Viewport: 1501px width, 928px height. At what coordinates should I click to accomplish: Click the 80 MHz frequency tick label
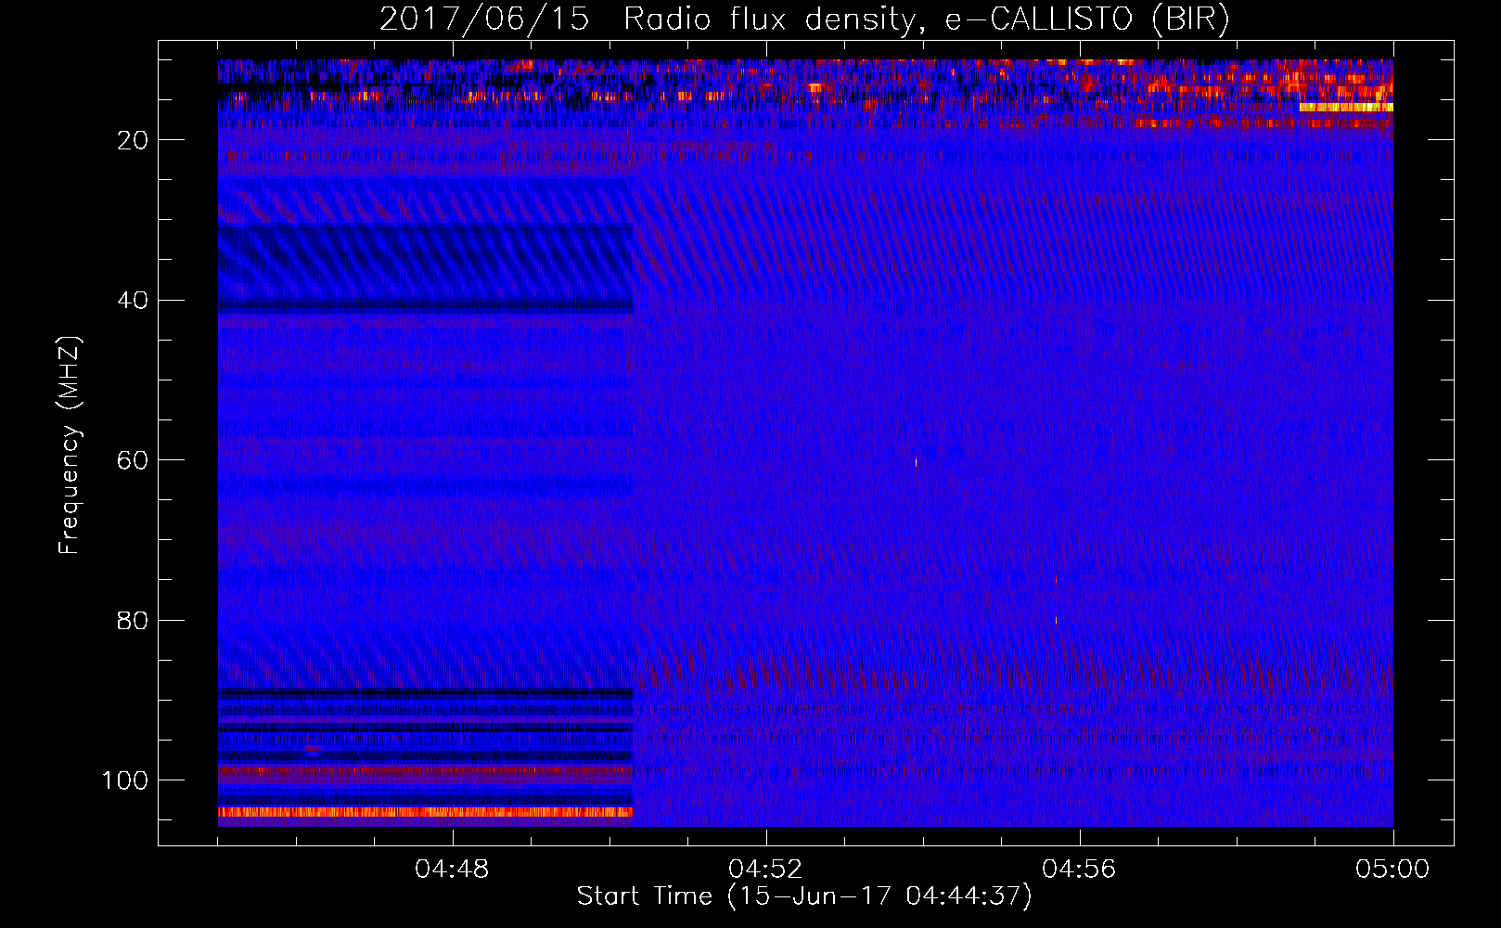(x=133, y=621)
